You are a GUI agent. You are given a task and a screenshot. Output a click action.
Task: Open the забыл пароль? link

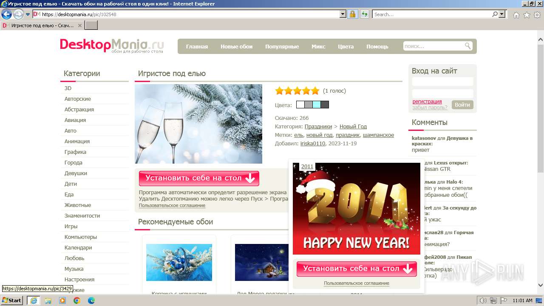pos(430,108)
